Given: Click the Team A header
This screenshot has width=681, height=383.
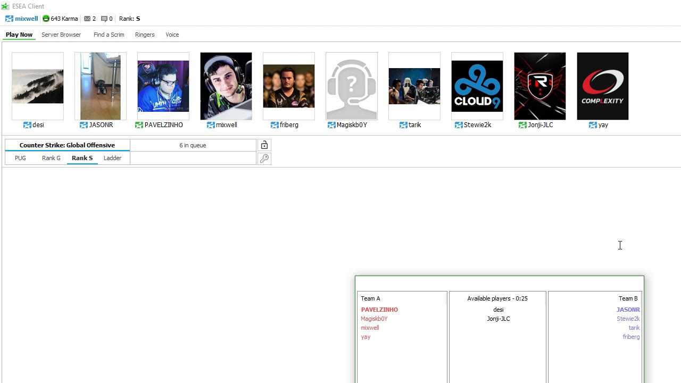Looking at the screenshot, I should [x=370, y=298].
